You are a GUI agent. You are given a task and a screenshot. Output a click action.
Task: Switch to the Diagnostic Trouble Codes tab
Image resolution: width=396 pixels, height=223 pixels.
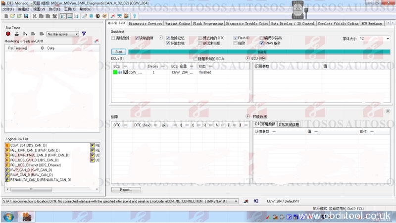coord(247,23)
